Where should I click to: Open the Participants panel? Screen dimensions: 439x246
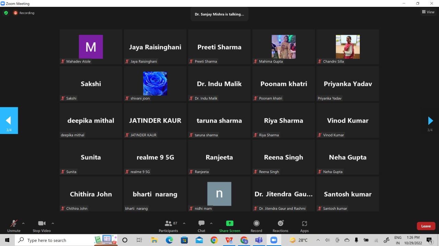click(x=168, y=223)
